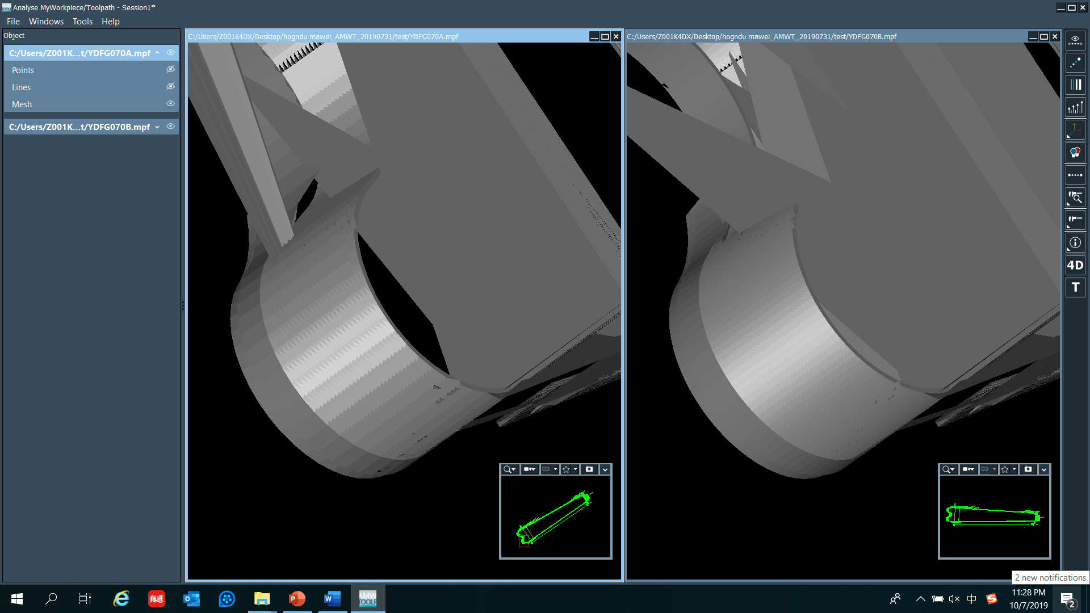Click the caliper with magnifier icon
This screenshot has width=1090, height=613.
(x=1075, y=198)
